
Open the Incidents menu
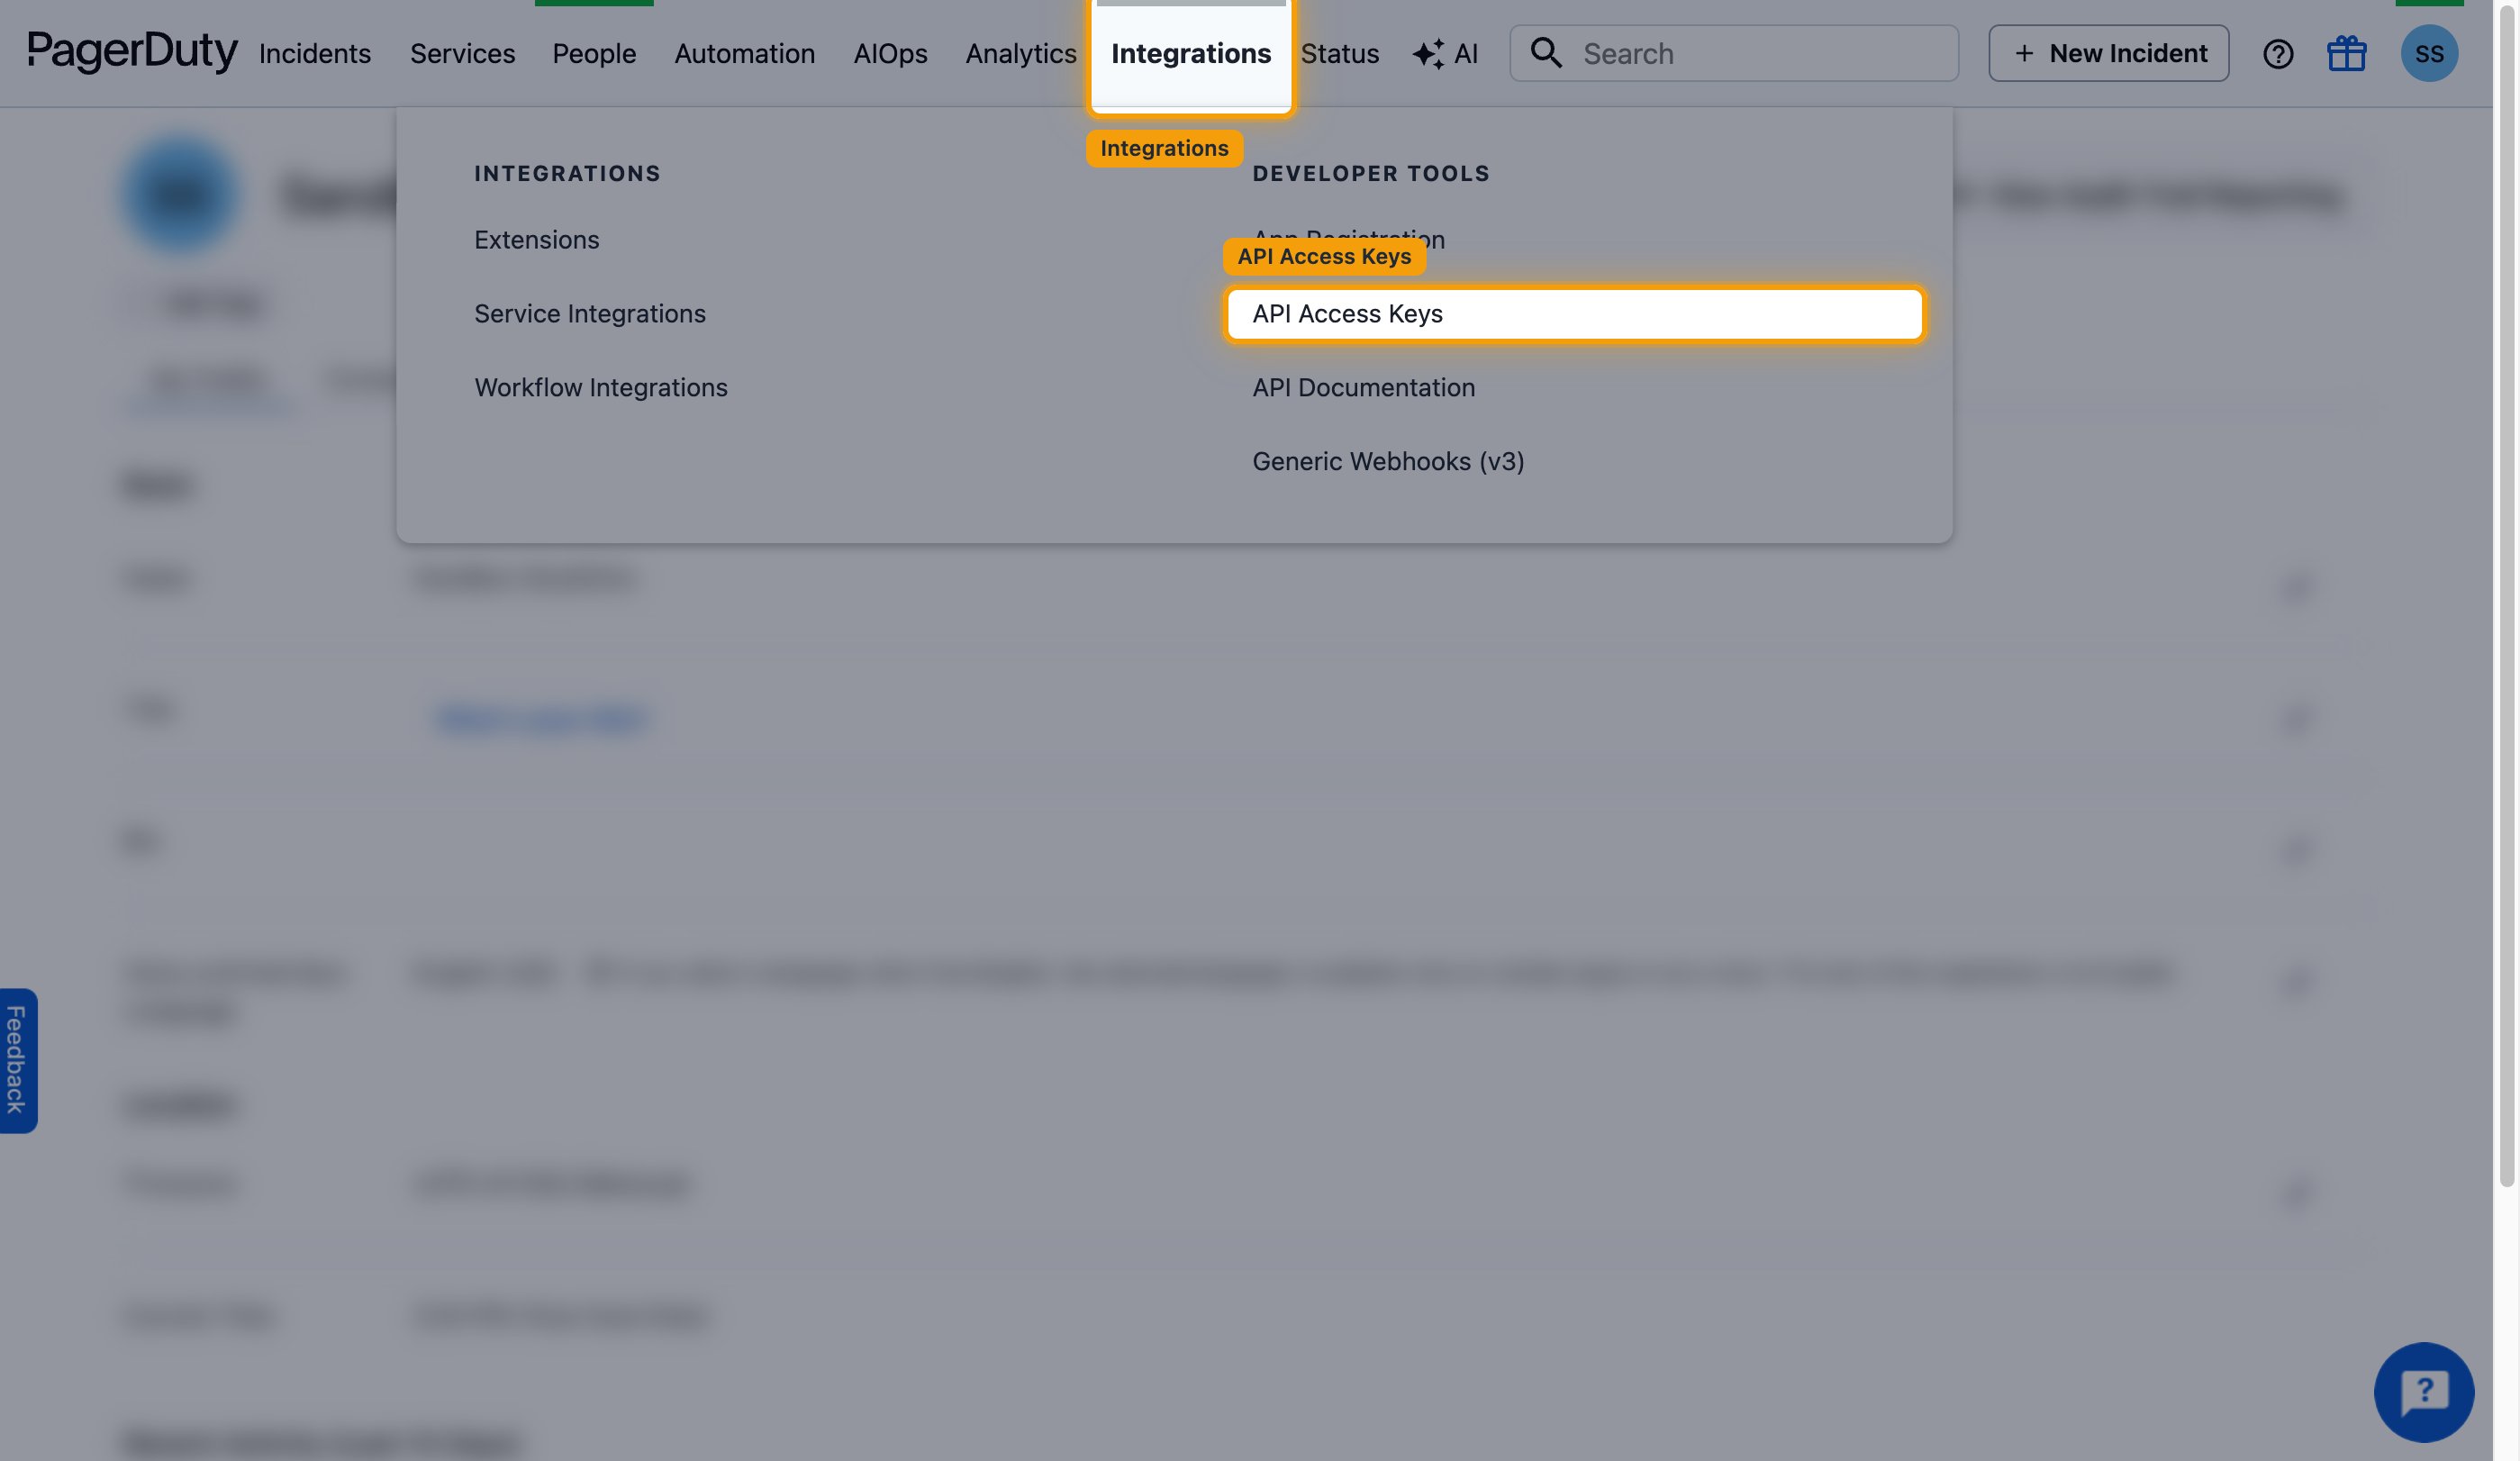click(x=315, y=53)
